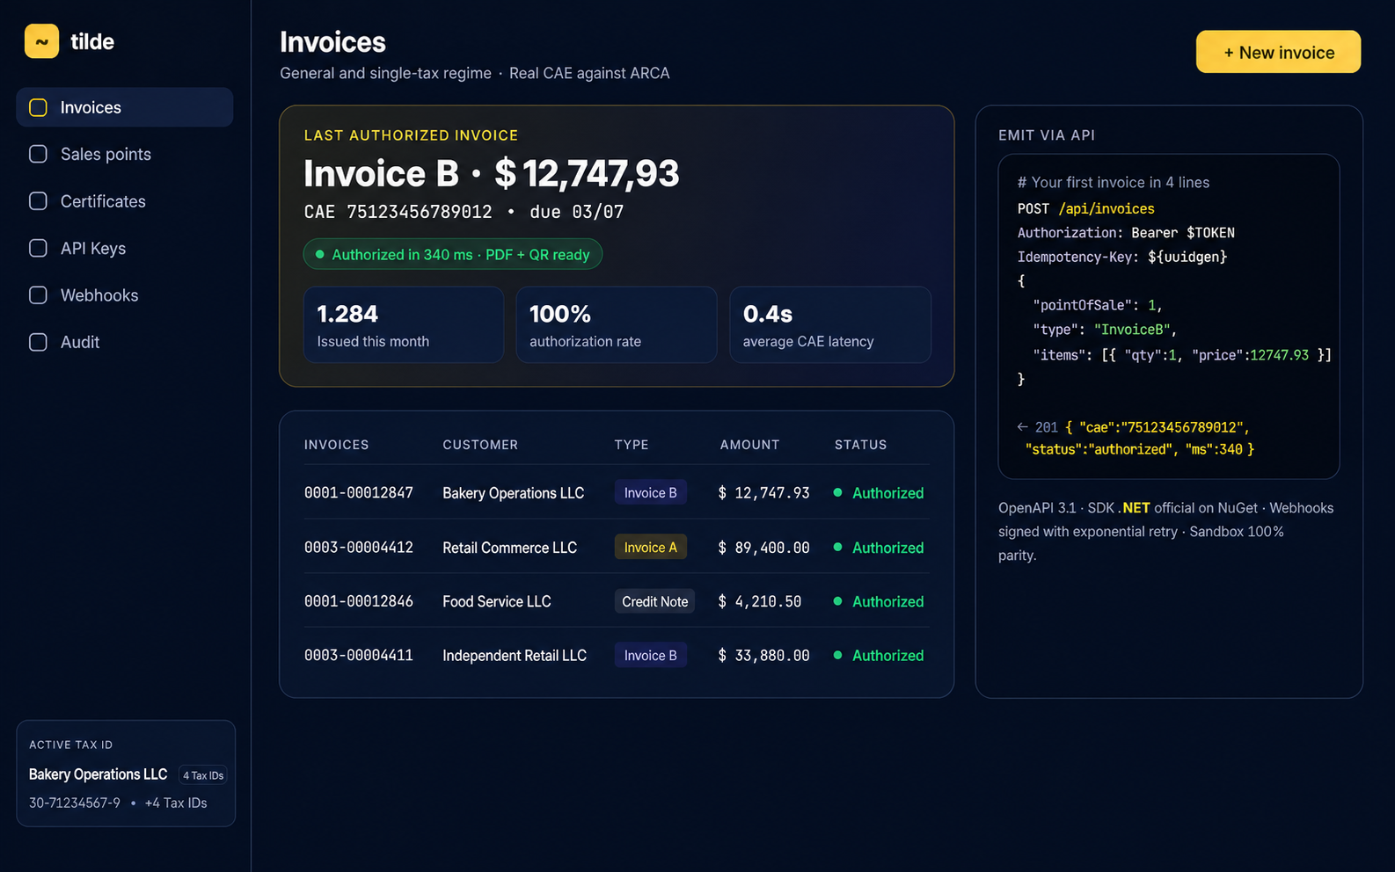Click the 'Idempotency-Key' line in the code sample
This screenshot has width=1395, height=872.
1122,257
